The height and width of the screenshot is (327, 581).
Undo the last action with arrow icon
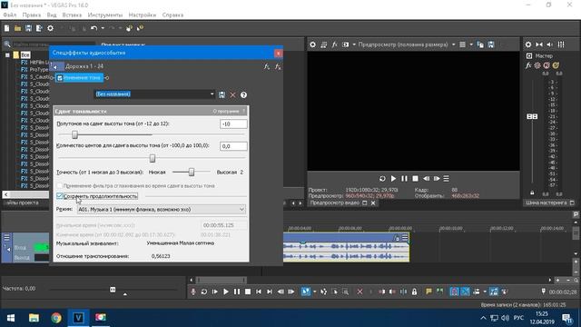[x=94, y=28]
